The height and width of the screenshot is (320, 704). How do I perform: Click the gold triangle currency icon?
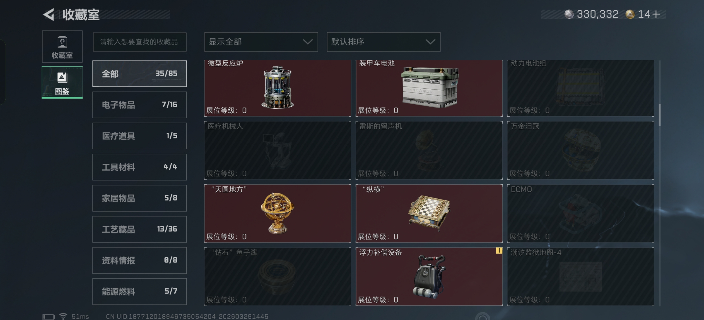click(x=630, y=14)
